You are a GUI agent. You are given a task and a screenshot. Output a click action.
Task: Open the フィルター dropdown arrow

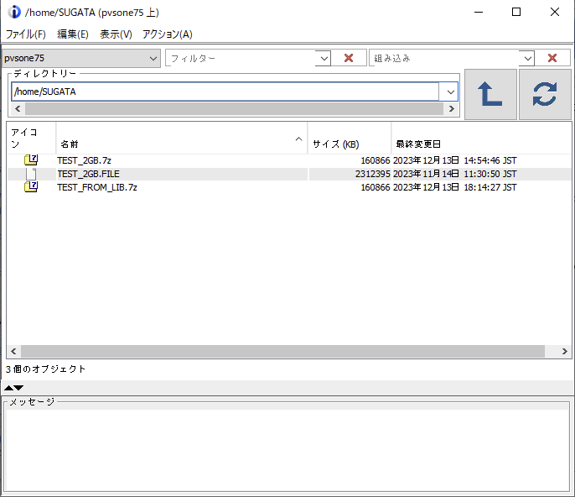coord(324,58)
